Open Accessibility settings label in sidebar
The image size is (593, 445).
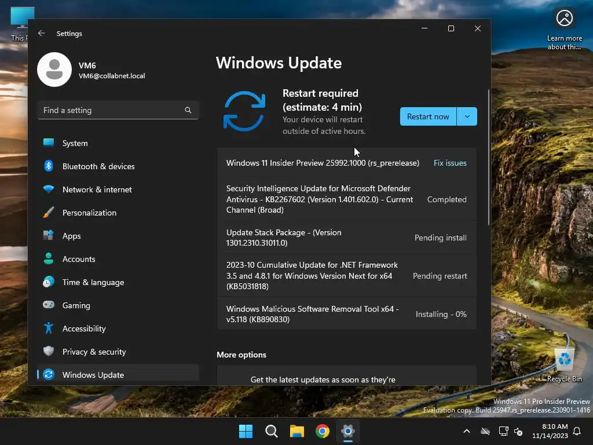pos(84,329)
